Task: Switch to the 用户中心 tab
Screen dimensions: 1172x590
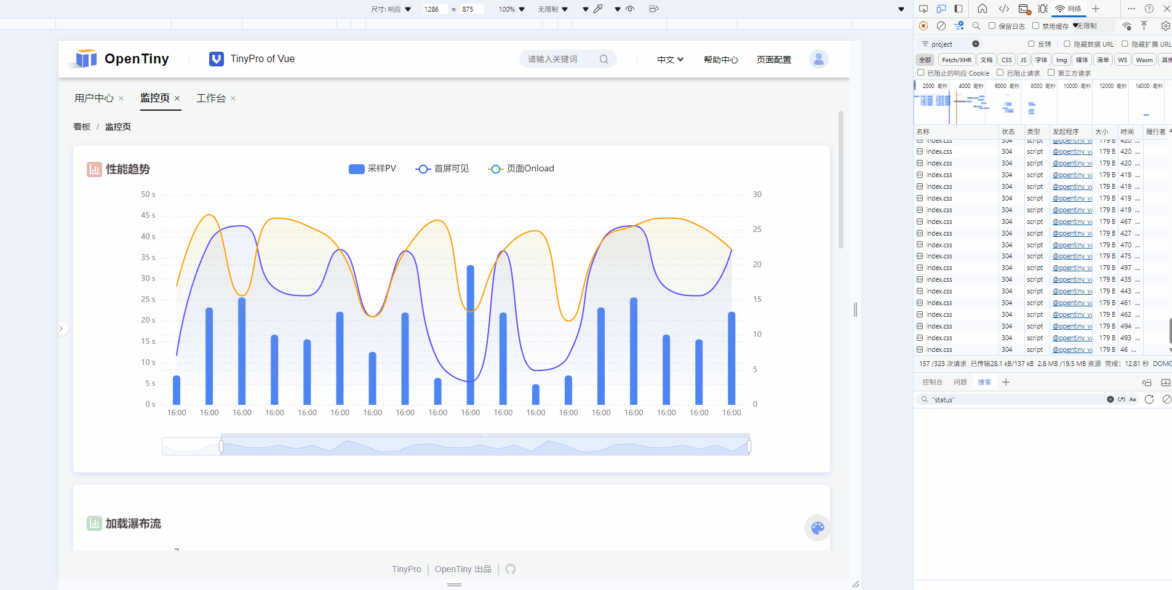Action: [x=94, y=98]
